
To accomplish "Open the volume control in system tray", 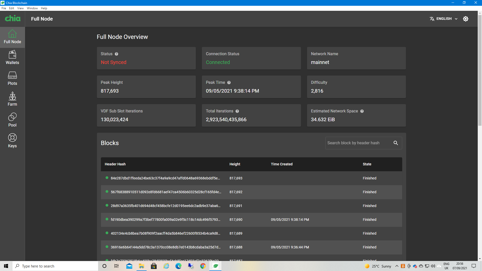I will click(x=433, y=266).
